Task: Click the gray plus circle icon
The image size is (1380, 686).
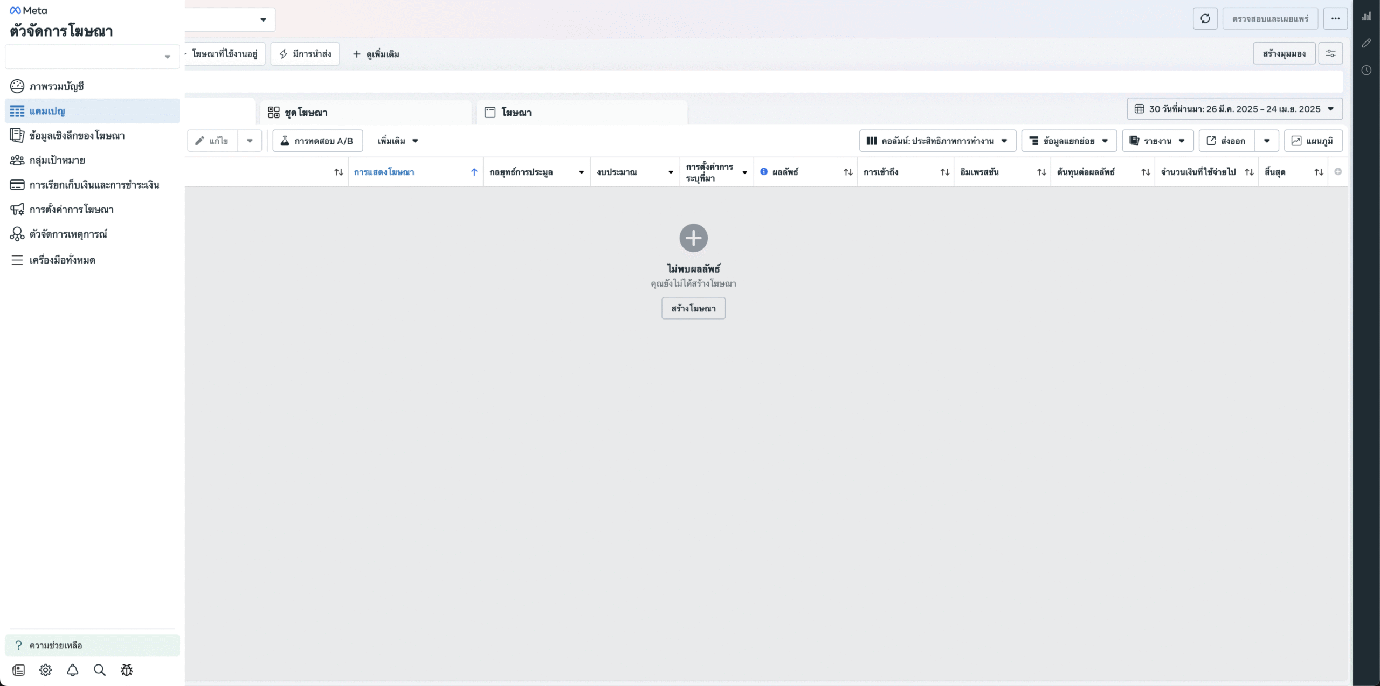Action: point(693,238)
